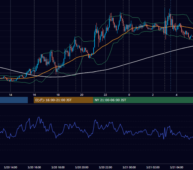Image resolution: width=193 pixels, height=170 pixels.
Task: Click the hour label 14 on price chart axis
Action: (11, 95)
